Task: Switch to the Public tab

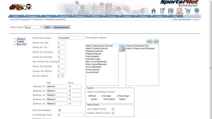Action: pyautogui.click(x=16, y=16)
